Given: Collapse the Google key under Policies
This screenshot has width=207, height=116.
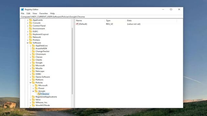Looking at the screenshot, I should [x=33, y=91].
